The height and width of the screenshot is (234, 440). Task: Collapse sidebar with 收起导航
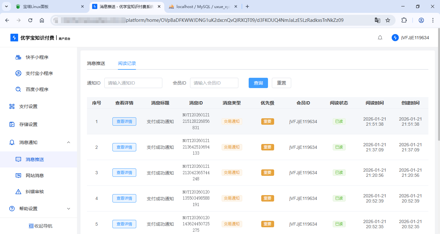(x=40, y=226)
